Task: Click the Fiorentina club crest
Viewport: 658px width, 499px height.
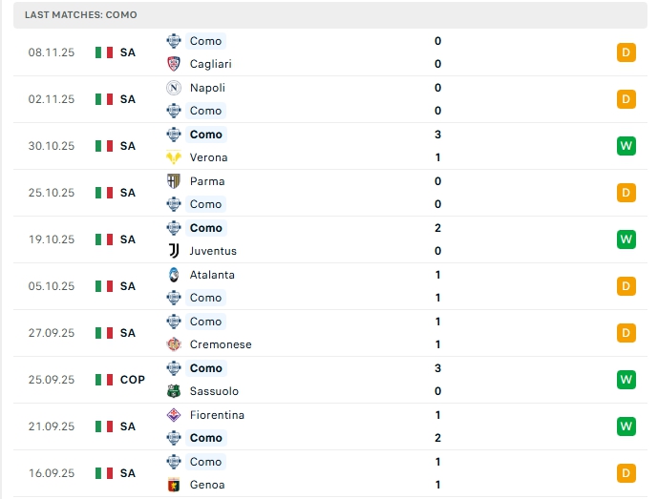Action: pos(174,414)
